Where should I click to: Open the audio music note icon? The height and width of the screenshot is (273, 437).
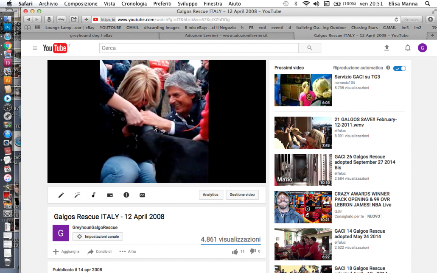pyautogui.click(x=94, y=195)
